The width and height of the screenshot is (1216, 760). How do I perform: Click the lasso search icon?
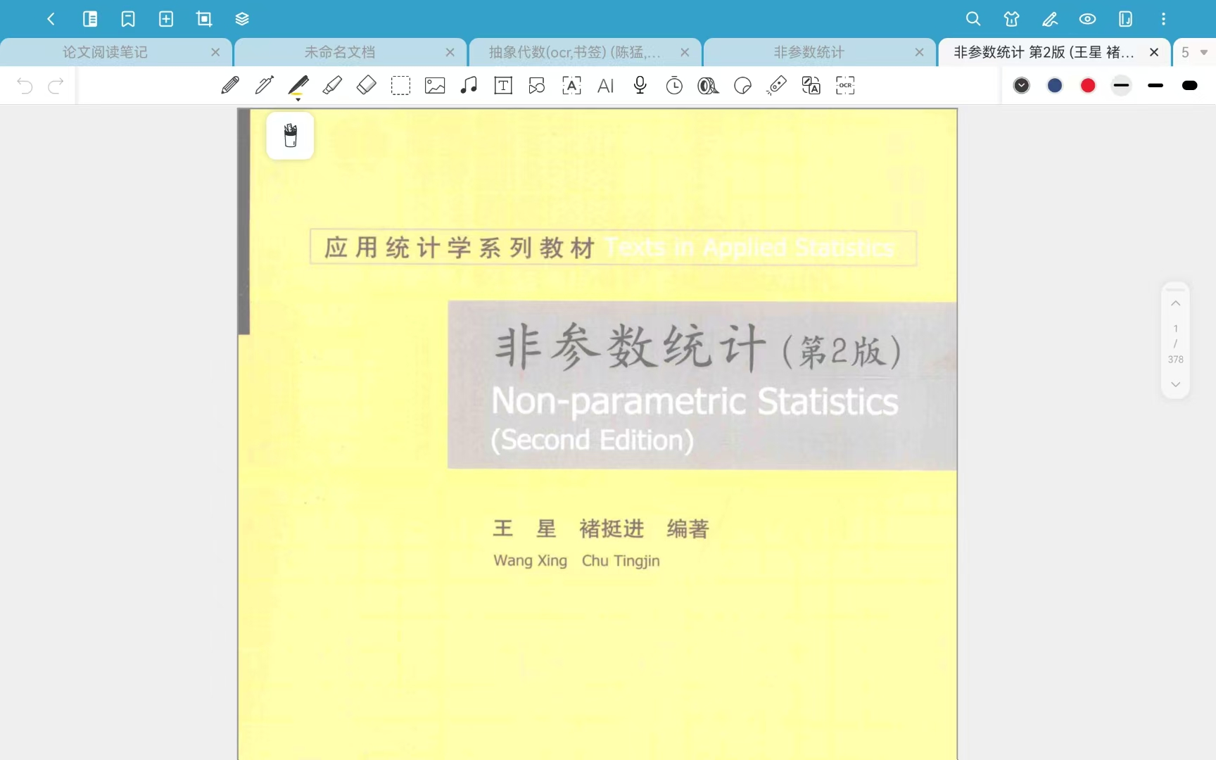click(x=708, y=86)
